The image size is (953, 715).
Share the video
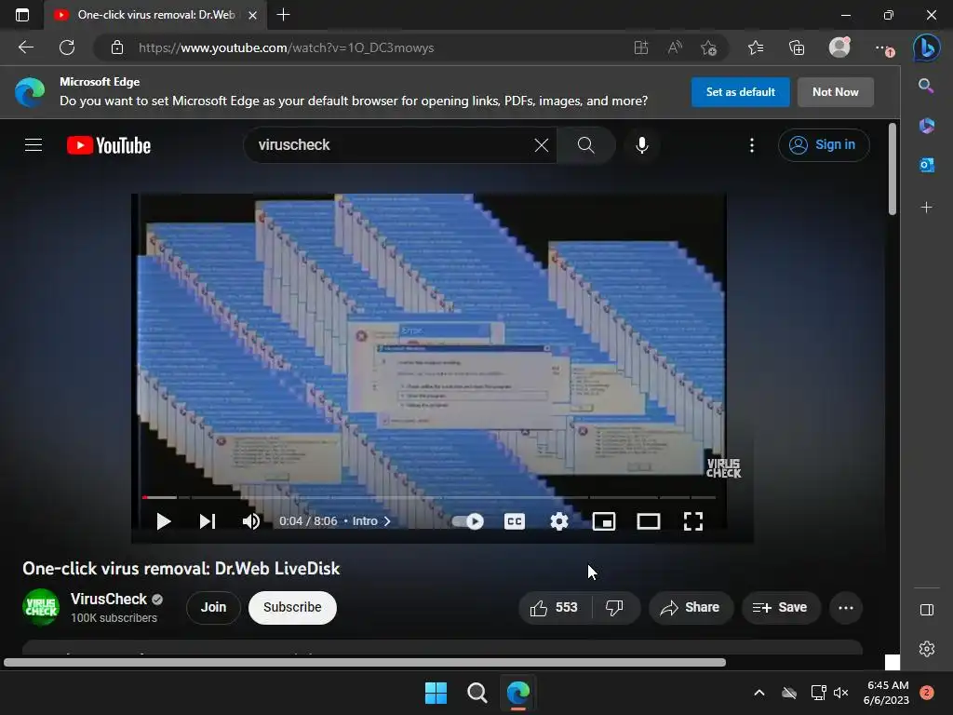click(x=691, y=607)
